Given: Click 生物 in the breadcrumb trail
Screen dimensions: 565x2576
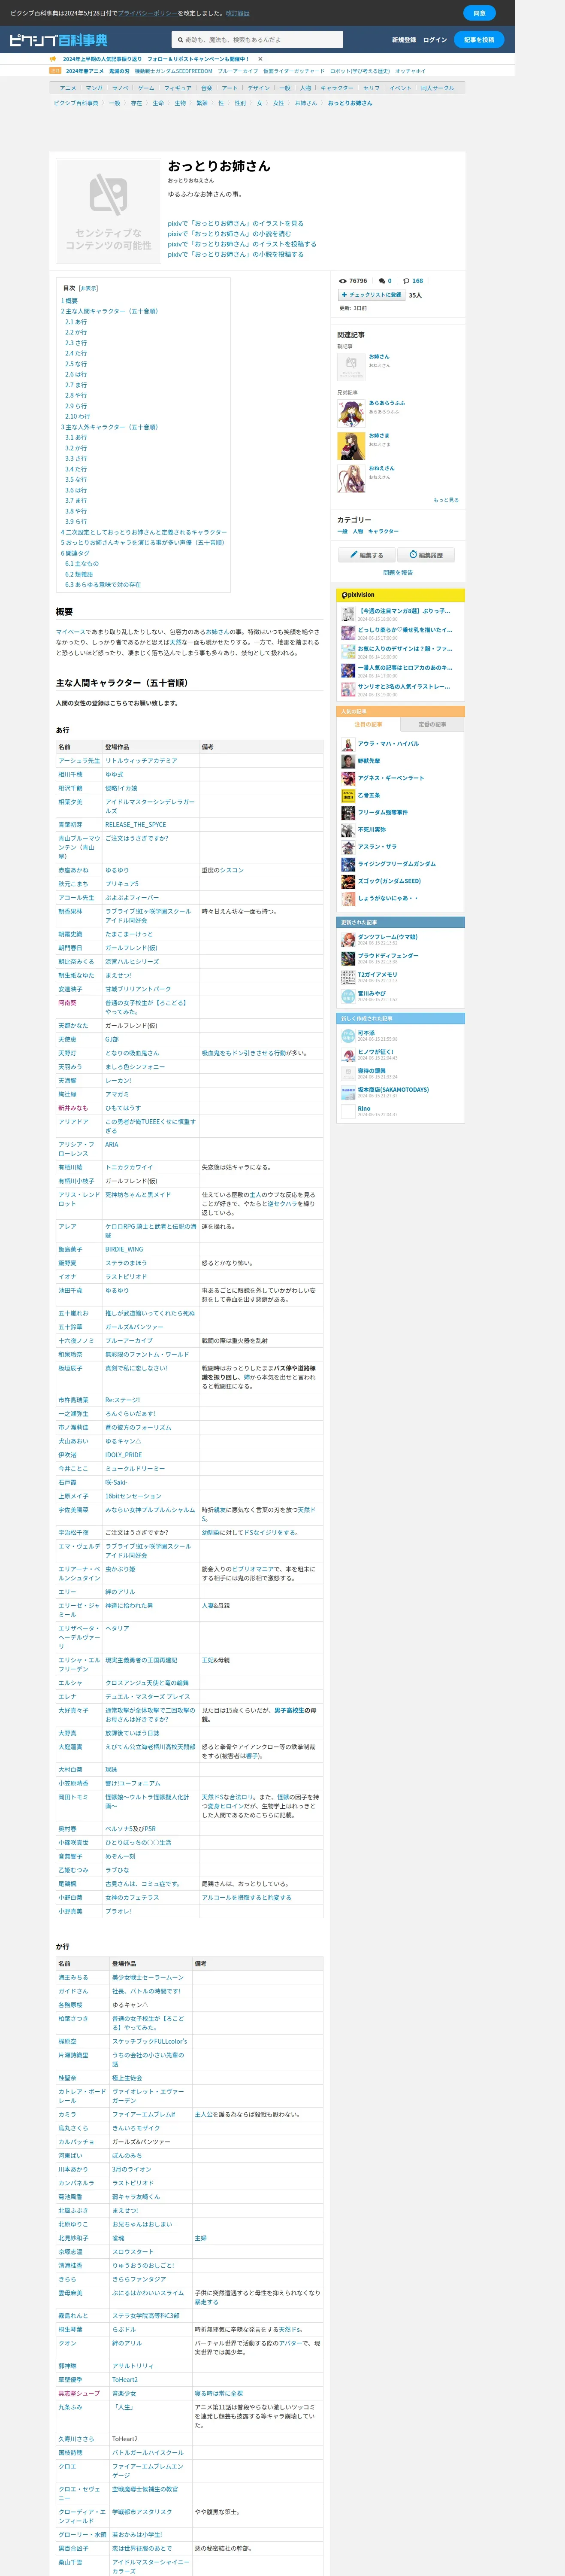Looking at the screenshot, I should pos(180,103).
